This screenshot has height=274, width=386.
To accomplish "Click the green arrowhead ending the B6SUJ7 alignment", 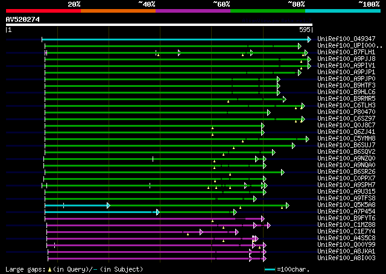I will (294, 146).
